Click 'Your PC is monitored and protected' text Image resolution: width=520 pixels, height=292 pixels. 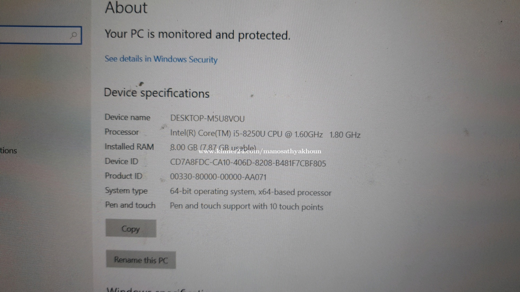[198, 35]
